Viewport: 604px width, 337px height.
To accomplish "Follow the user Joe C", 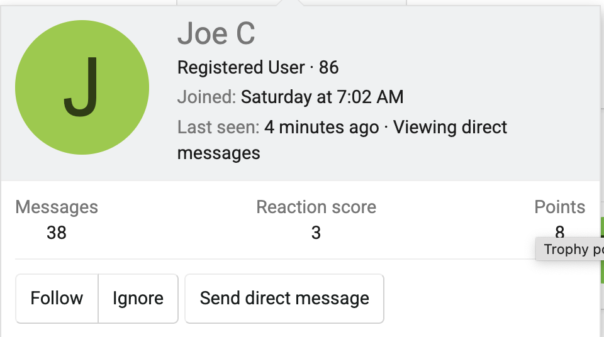I will pyautogui.click(x=57, y=298).
